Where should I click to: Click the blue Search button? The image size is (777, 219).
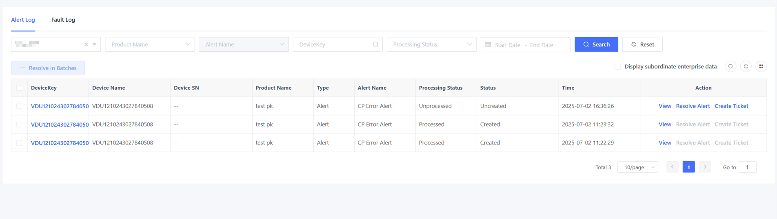pyautogui.click(x=596, y=44)
